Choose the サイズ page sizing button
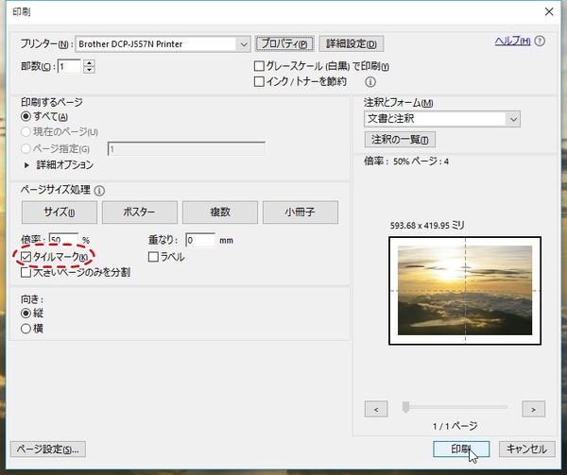Image resolution: width=567 pixels, height=475 pixels. (60, 212)
